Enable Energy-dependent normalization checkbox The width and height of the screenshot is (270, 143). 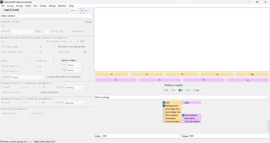(x=46, y=76)
